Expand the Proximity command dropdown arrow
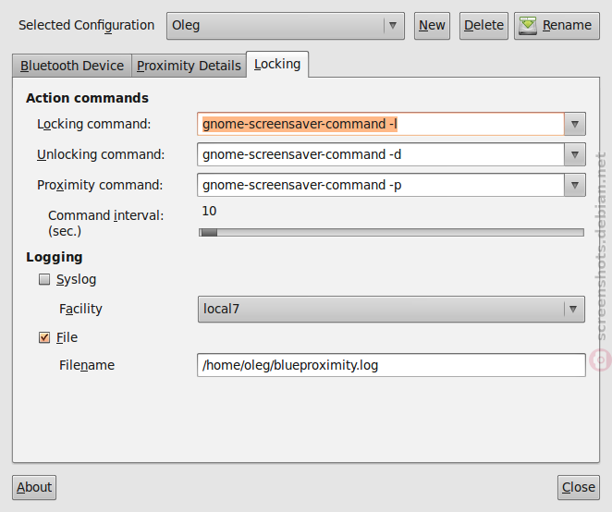Image resolution: width=612 pixels, height=512 pixels. pyautogui.click(x=574, y=185)
